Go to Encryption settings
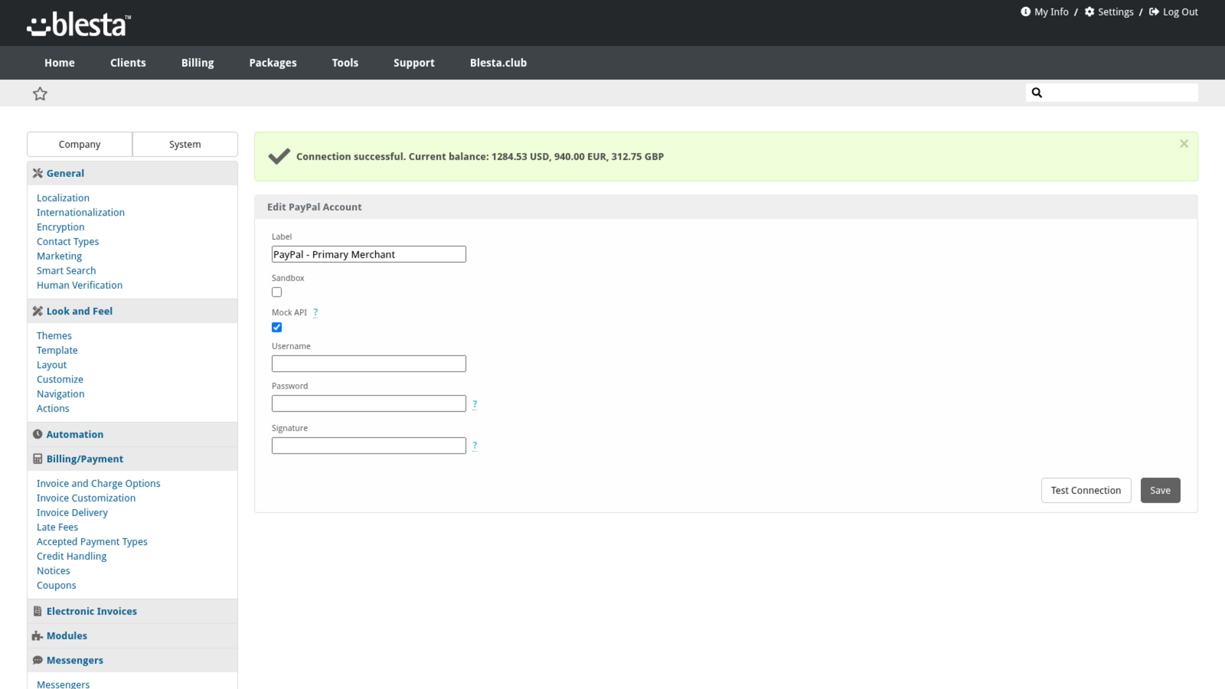Screen dimensions: 1225x689 61,228
